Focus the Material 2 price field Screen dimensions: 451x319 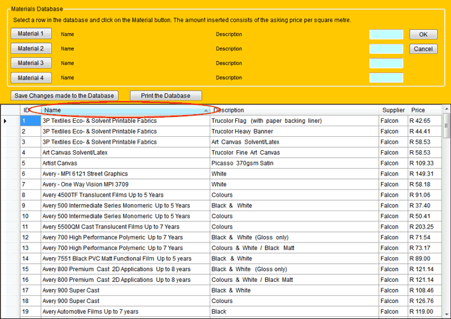click(386, 49)
